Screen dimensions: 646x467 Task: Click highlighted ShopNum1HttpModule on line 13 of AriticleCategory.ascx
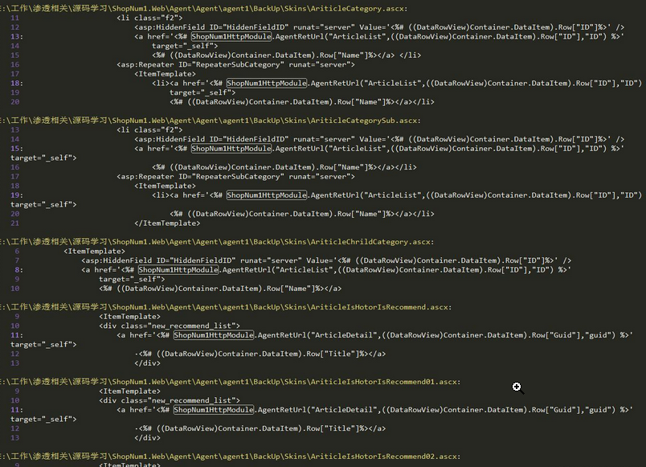[x=231, y=37]
